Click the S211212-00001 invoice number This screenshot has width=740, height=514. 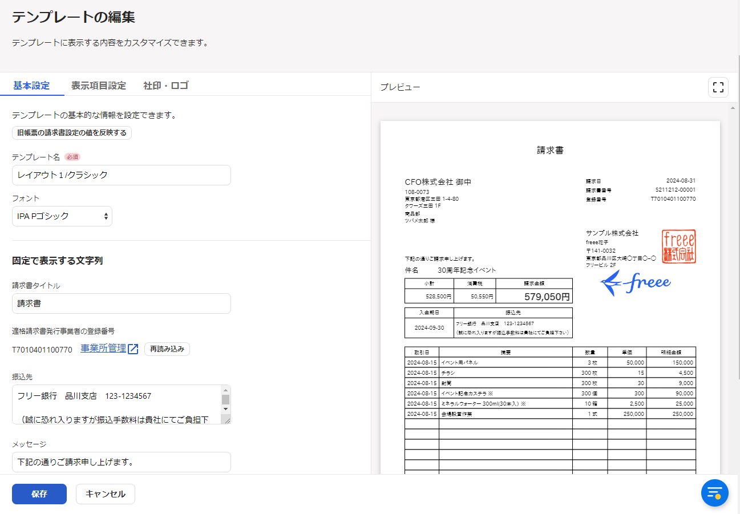[x=676, y=190]
